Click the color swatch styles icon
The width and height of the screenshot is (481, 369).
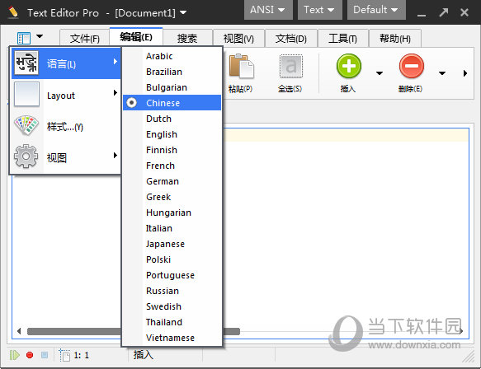(x=26, y=125)
